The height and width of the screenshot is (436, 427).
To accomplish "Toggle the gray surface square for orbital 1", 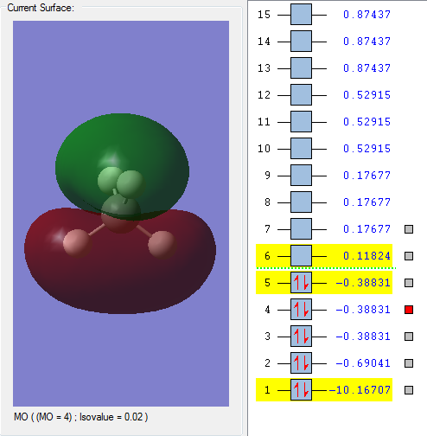I will pos(409,390).
